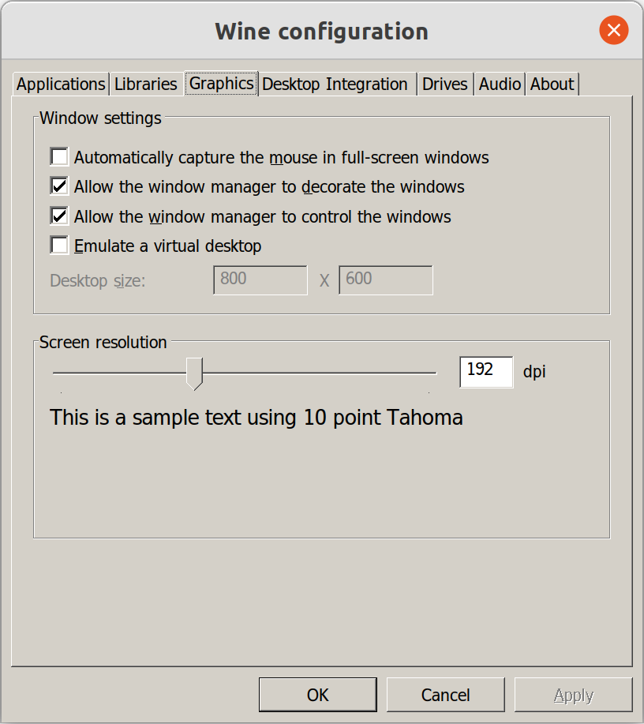The image size is (644, 724).
Task: Click the Apply button
Action: pyautogui.click(x=574, y=695)
